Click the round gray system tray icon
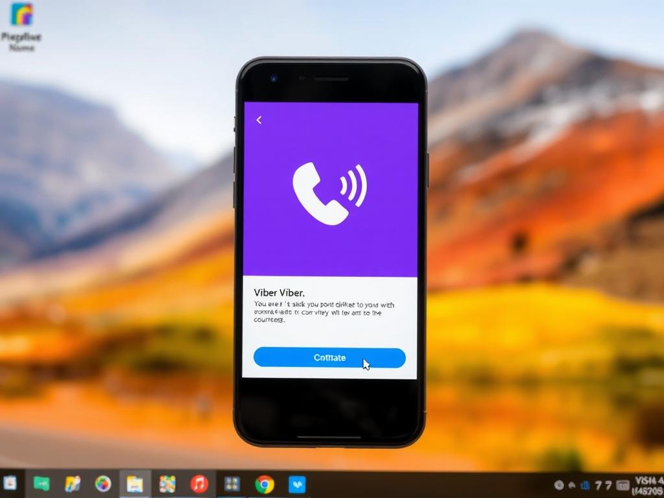 559,485
